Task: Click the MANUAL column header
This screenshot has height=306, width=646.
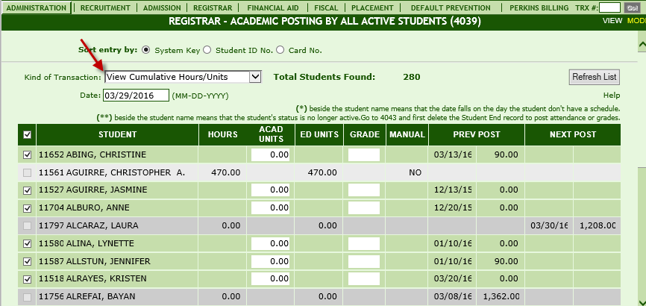Action: [x=407, y=134]
